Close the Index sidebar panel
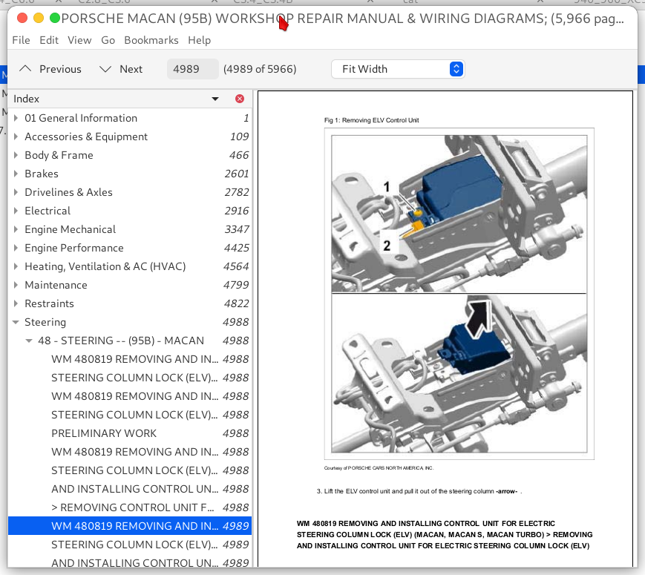The image size is (645, 575). click(x=240, y=99)
